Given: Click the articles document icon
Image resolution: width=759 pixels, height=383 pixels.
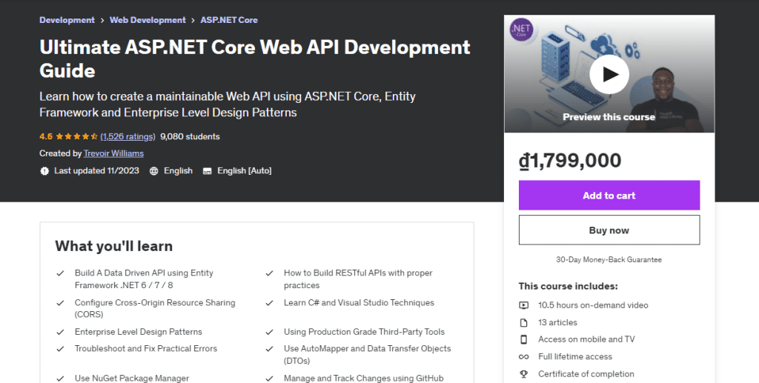Looking at the screenshot, I should [x=524, y=322].
